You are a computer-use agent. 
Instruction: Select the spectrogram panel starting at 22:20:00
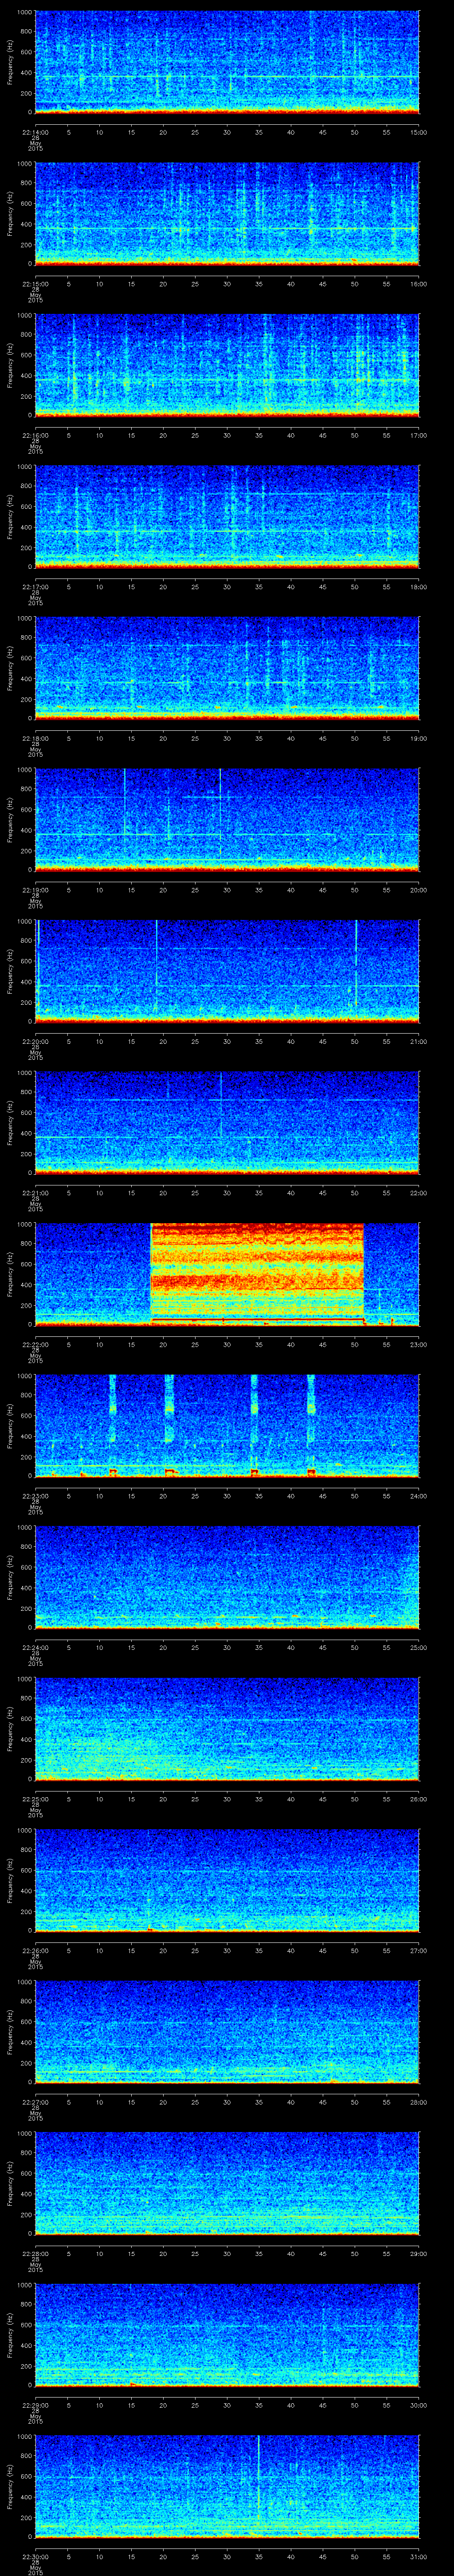coord(227,971)
